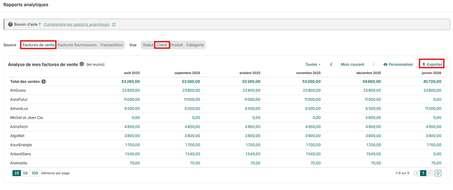Click the info icon next to Total des ventes
Image resolution: width=453 pixels, height=190 pixels.
click(44, 82)
